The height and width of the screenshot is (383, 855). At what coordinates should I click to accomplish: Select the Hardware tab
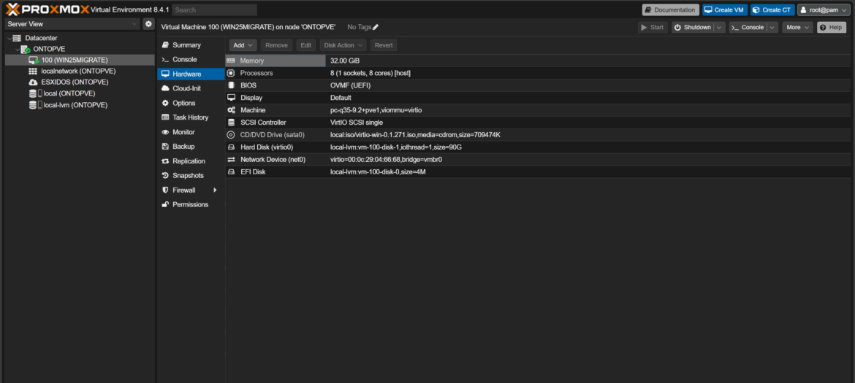click(x=191, y=74)
